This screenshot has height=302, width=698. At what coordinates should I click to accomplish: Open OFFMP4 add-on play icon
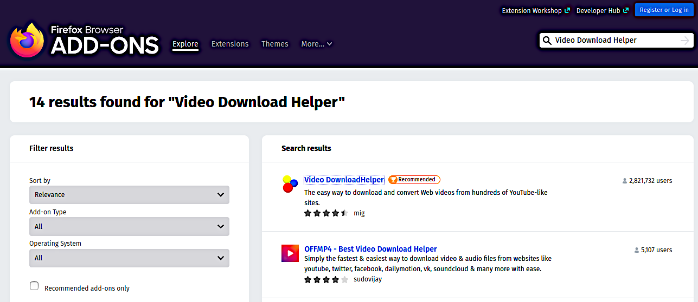pyautogui.click(x=290, y=253)
